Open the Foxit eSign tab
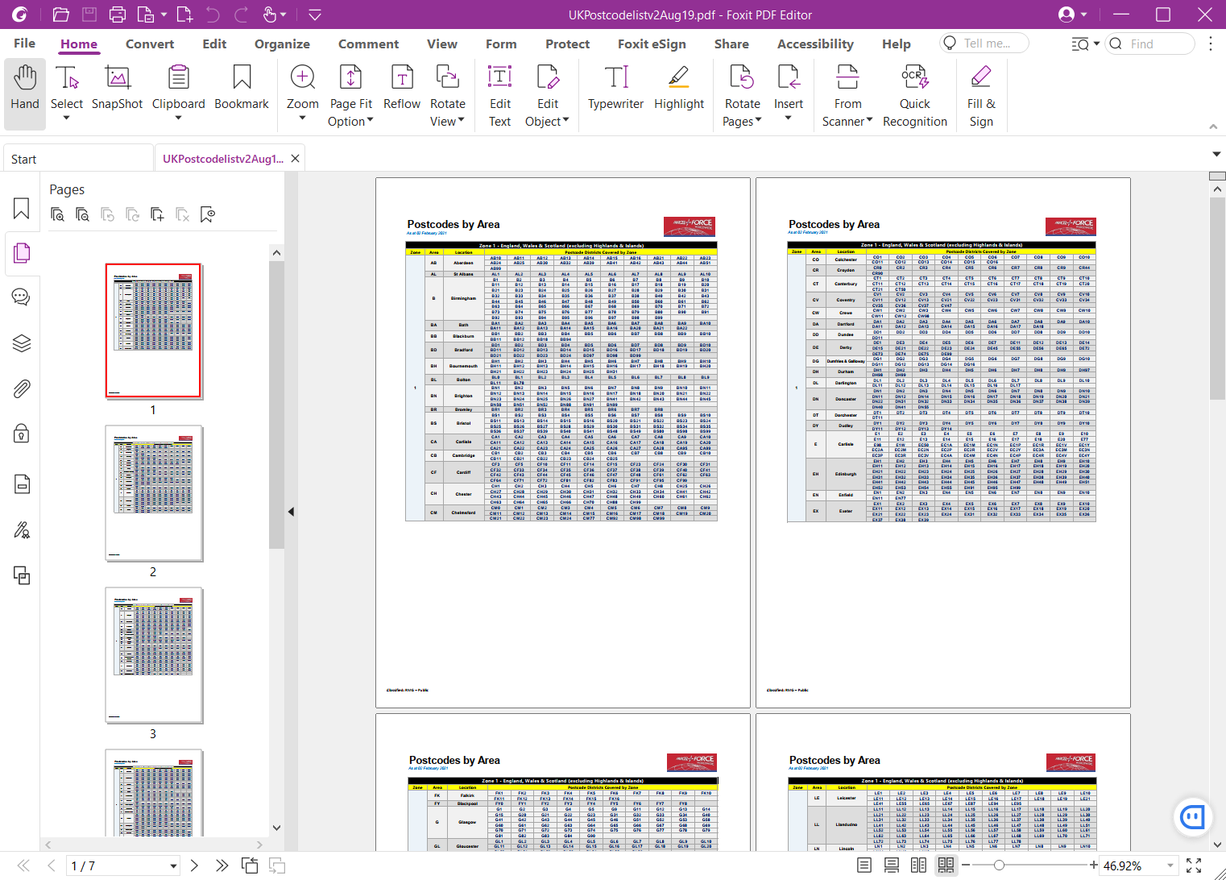The width and height of the screenshot is (1226, 880). (x=652, y=44)
